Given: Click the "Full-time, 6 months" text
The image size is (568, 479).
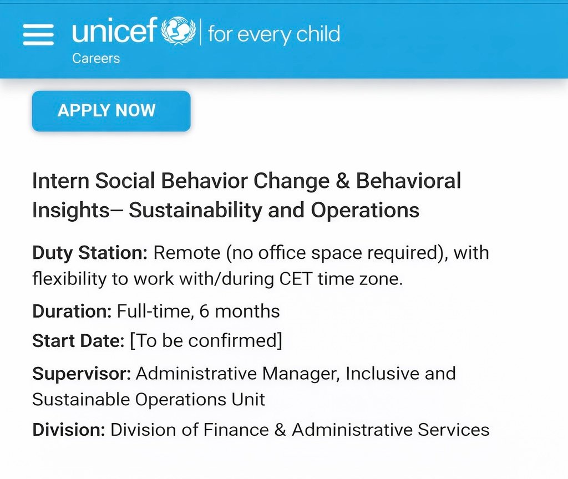Looking at the screenshot, I should click(x=198, y=311).
